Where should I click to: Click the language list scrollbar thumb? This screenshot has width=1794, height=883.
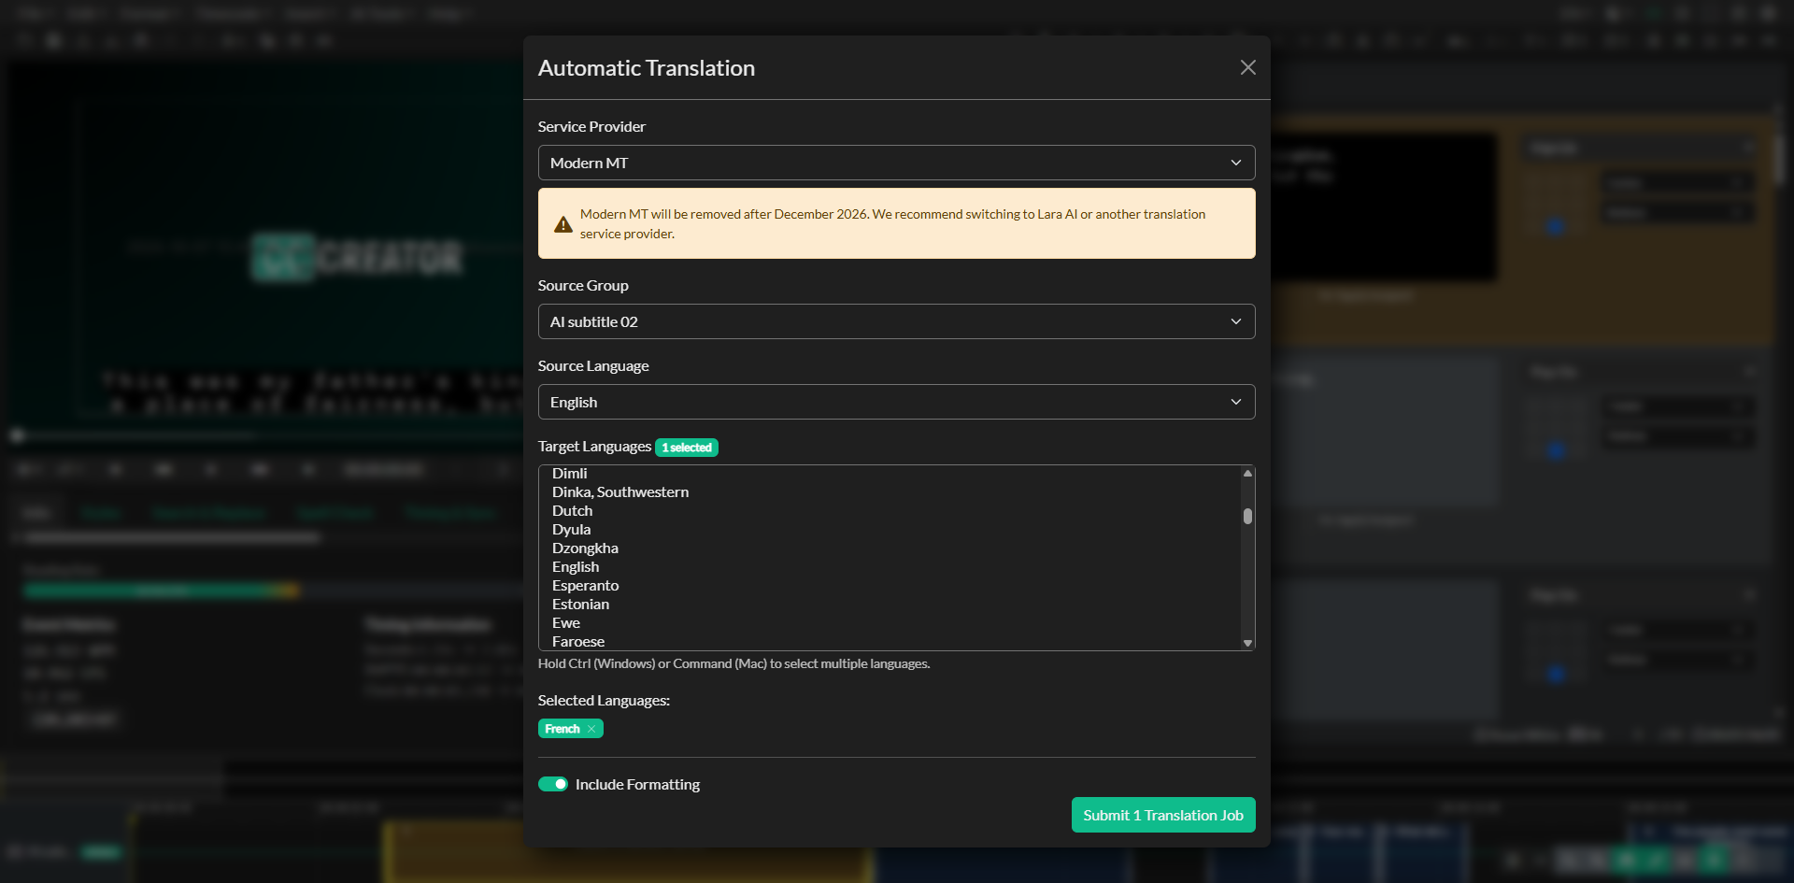1247,516
